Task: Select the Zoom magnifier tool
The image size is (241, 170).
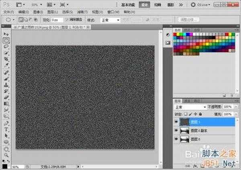Action: click(7, 154)
